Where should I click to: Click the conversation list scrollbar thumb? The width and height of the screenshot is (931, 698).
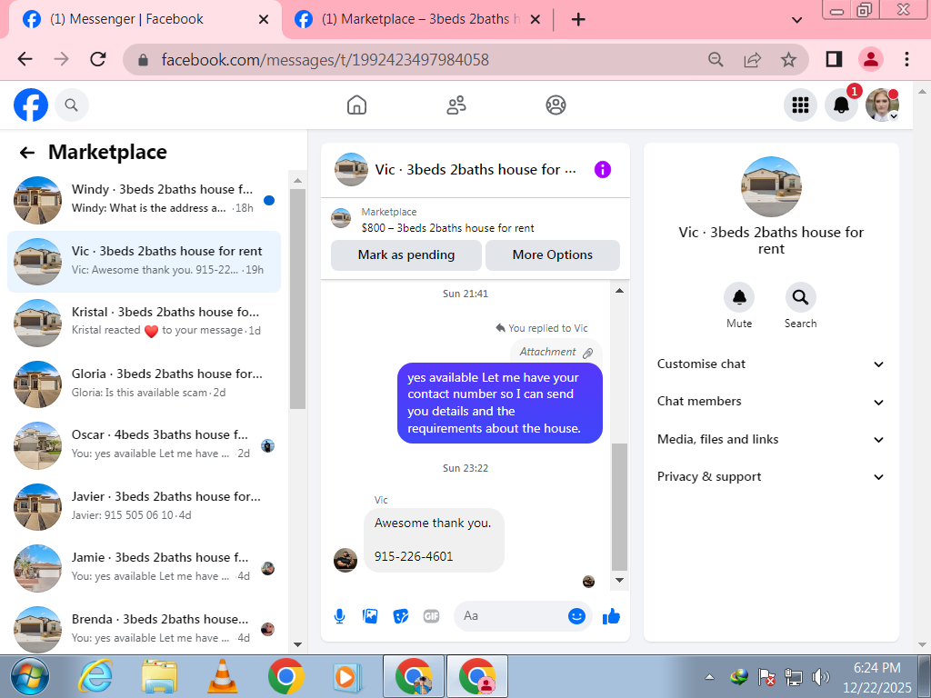(x=297, y=299)
